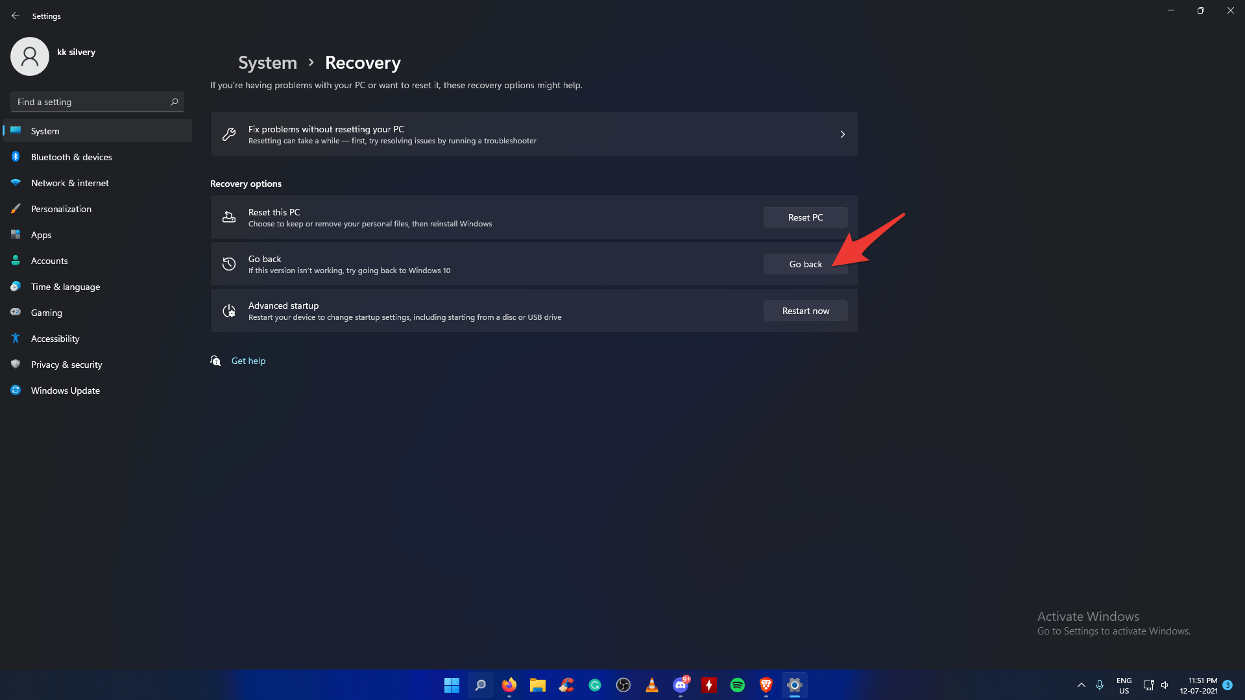Click the Windows Start button

pos(452,685)
